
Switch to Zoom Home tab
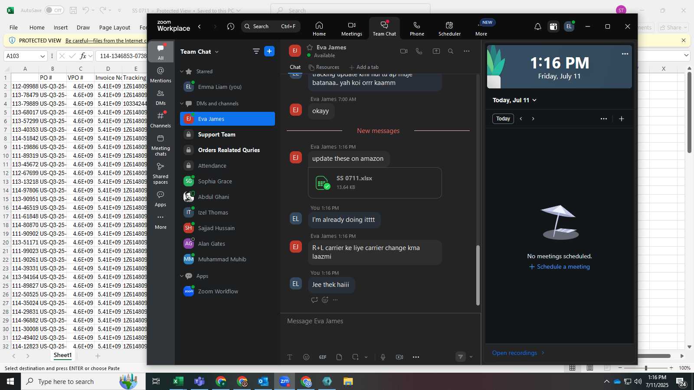pyautogui.click(x=319, y=29)
